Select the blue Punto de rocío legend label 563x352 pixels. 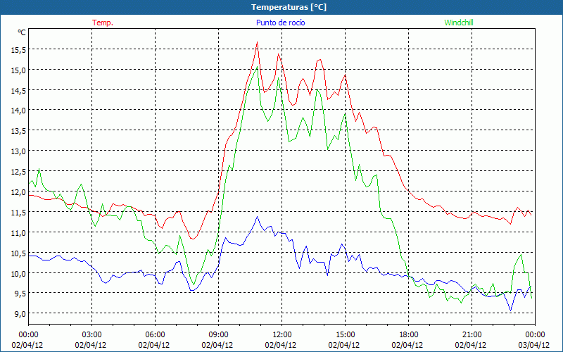coord(280,23)
